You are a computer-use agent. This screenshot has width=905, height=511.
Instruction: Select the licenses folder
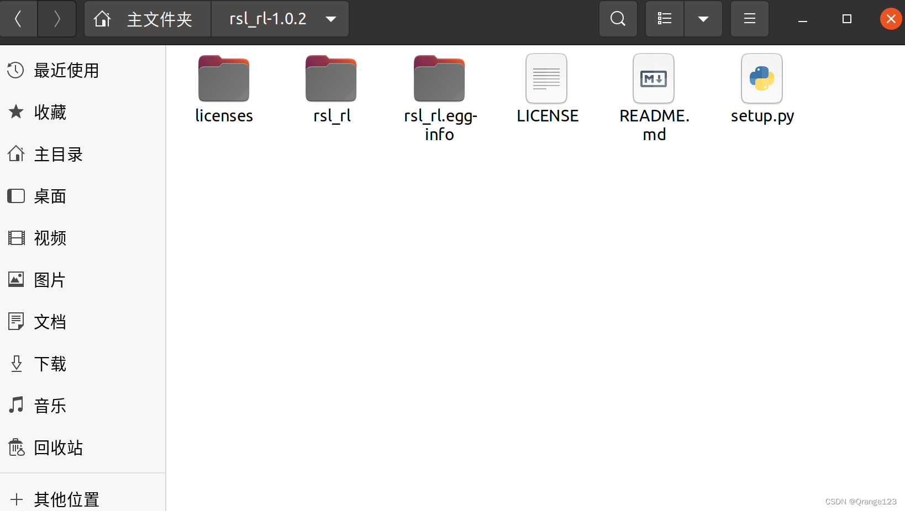224,89
